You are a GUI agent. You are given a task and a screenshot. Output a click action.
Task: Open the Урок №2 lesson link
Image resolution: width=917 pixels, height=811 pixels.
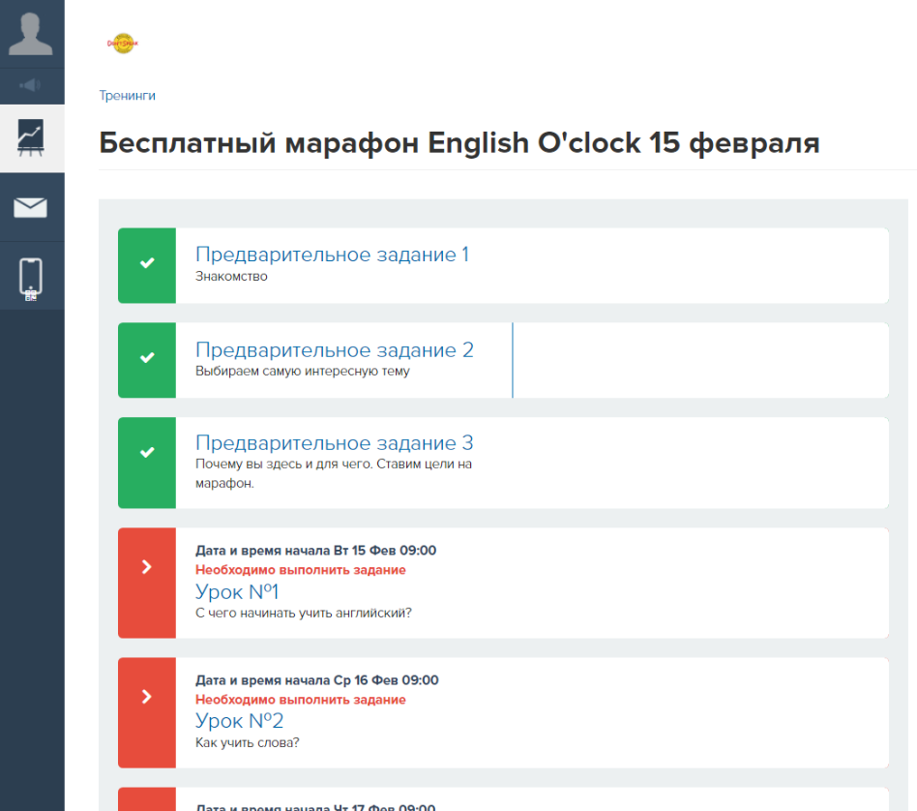[x=239, y=721]
